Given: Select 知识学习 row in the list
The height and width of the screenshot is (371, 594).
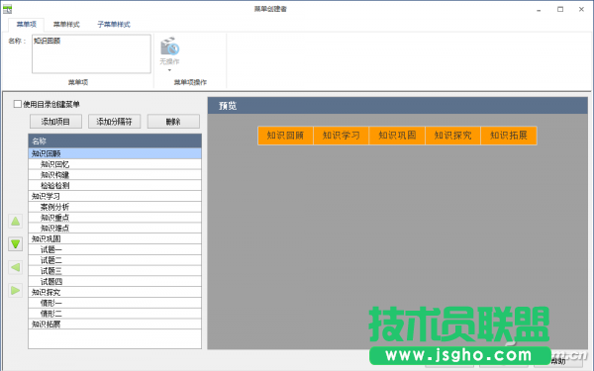Looking at the screenshot, I should coord(115,196).
